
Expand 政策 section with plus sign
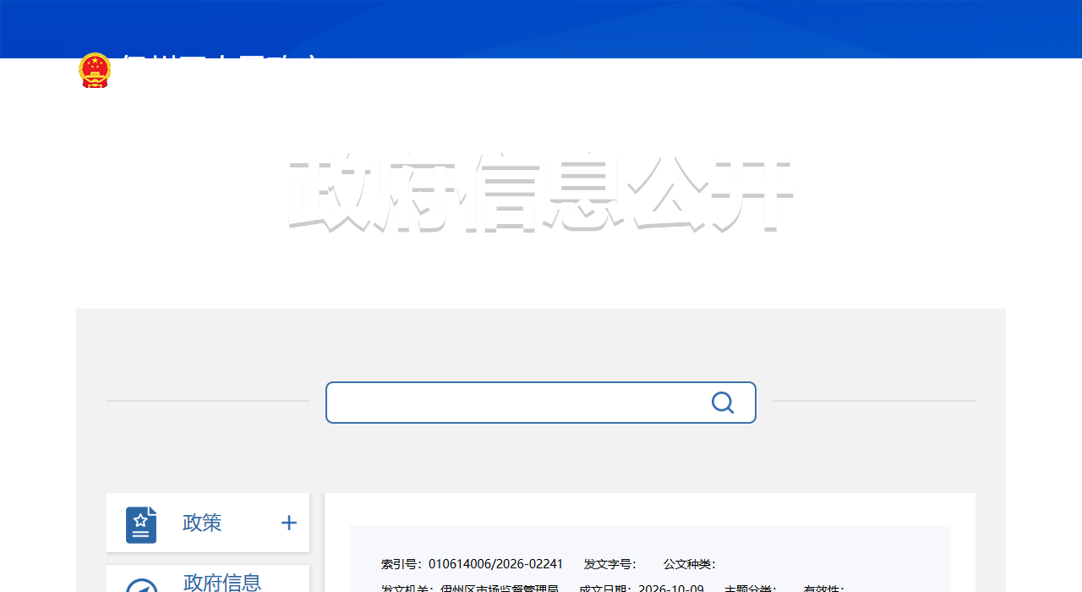[289, 523]
